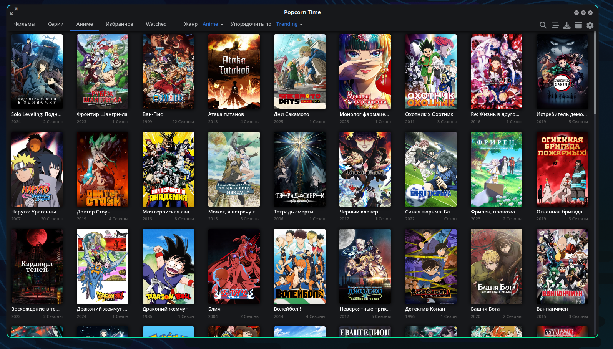Click the Детектив Конан title text

(425, 309)
